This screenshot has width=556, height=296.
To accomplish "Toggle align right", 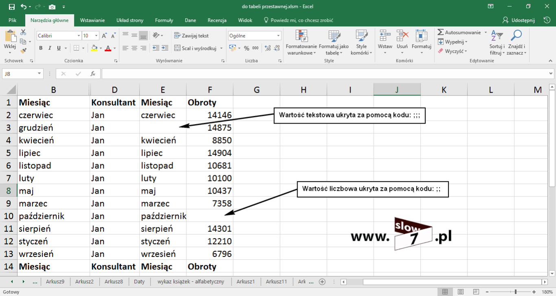I will (143, 48).
